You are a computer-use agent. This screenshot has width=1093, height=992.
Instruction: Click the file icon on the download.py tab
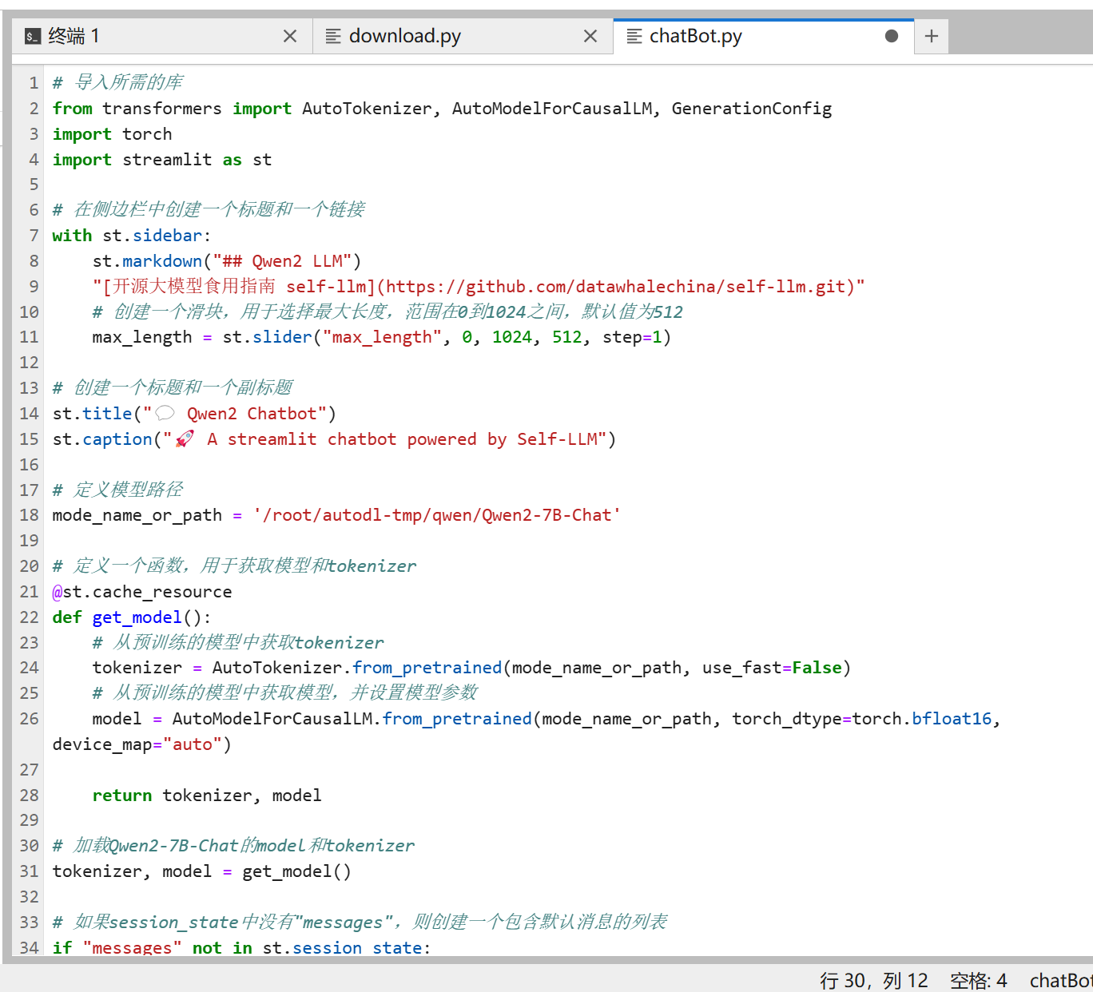333,36
